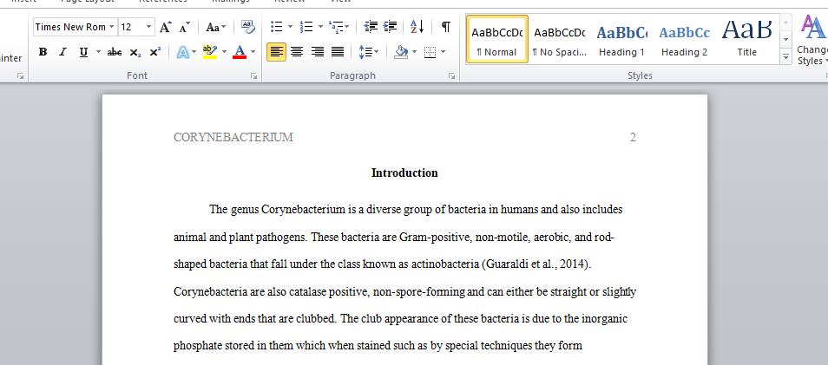Toggle Superscript formatting

click(154, 52)
